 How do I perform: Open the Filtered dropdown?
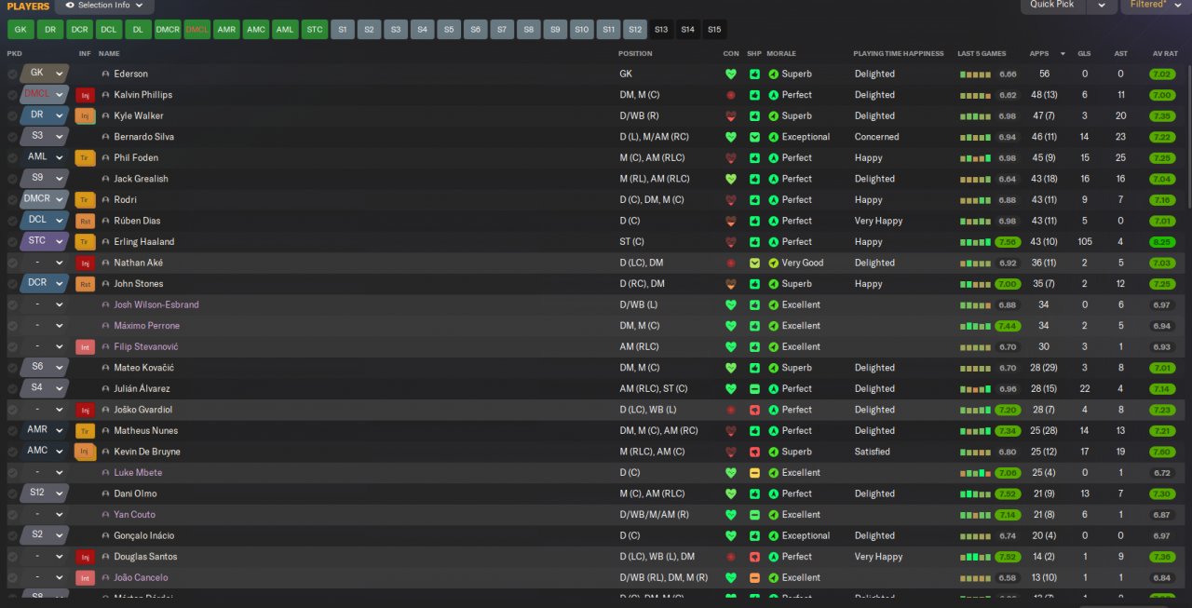[x=1155, y=6]
